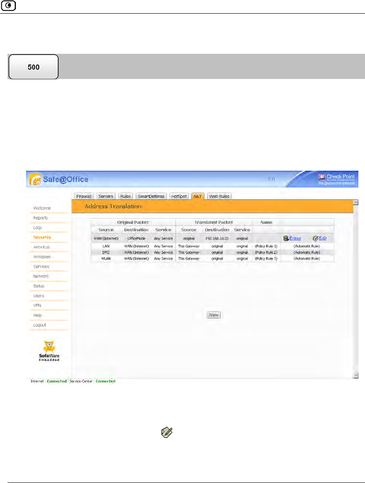
Task: Open Setup in the sidebar
Action: (x=39, y=286)
